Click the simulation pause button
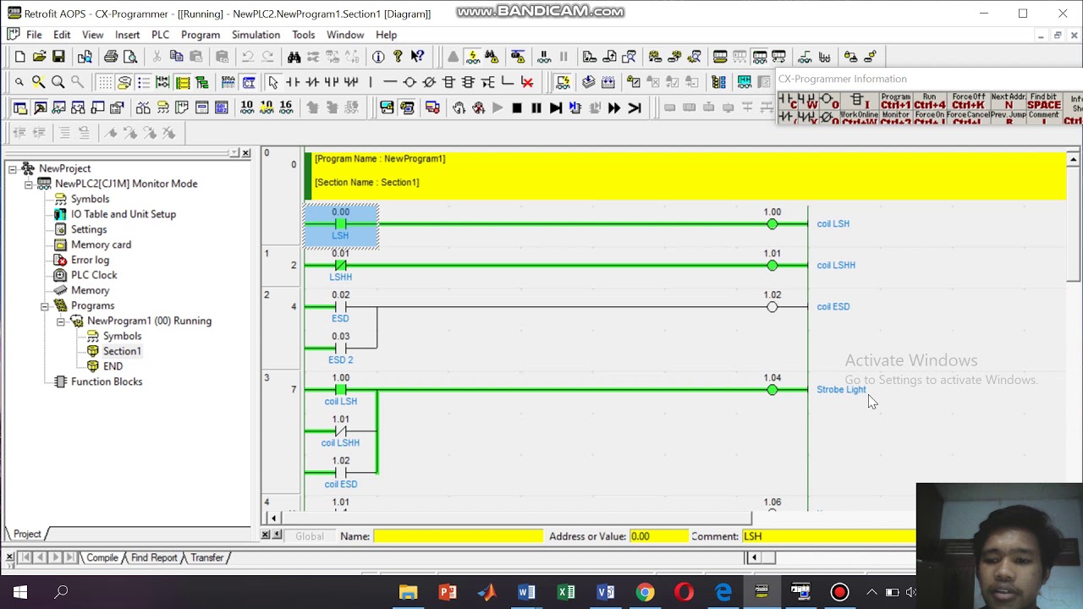Screen dimensions: 1083x609 [536, 108]
